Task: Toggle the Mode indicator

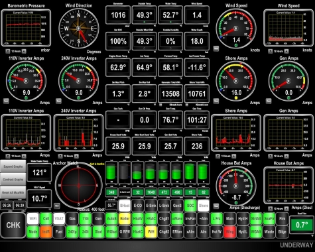Action: [32, 232]
